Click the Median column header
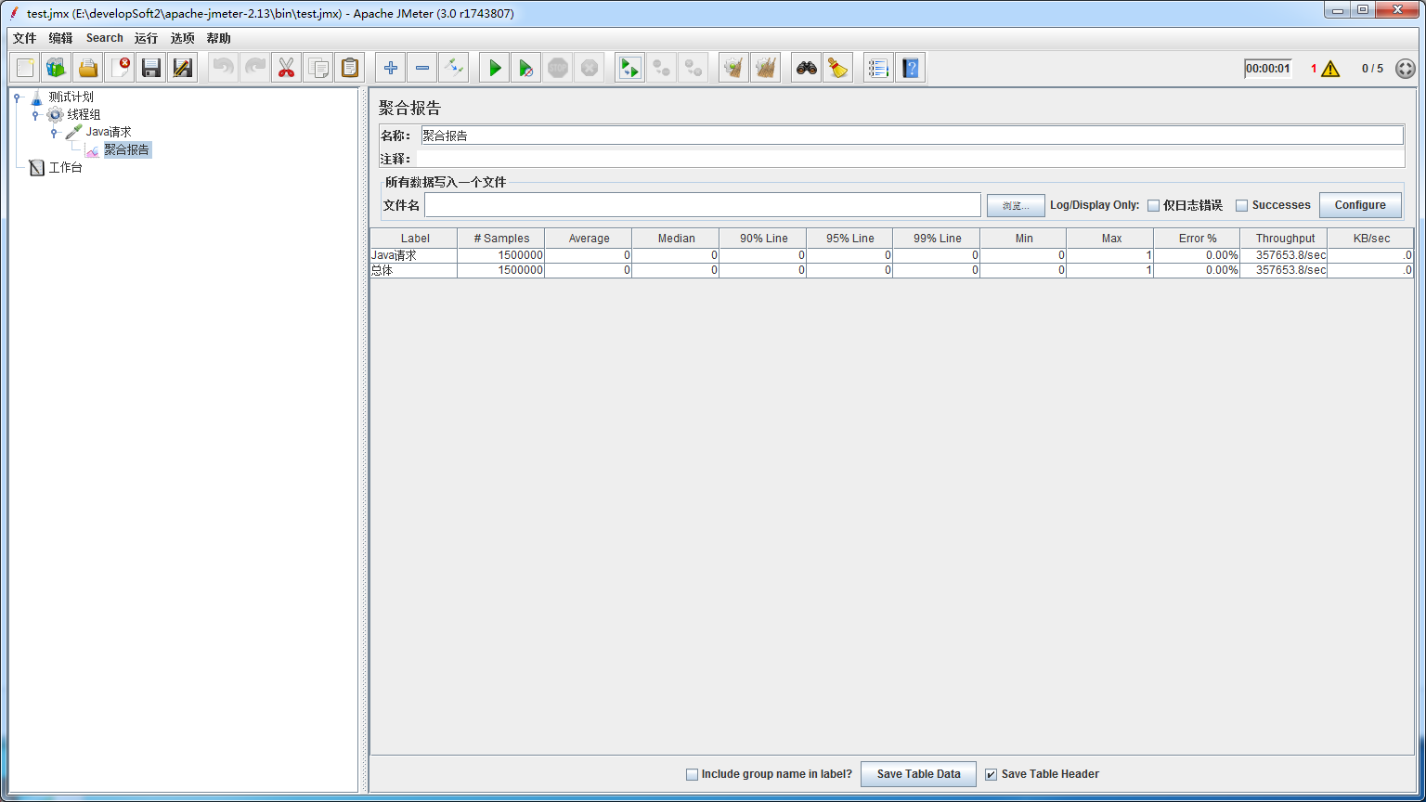 [x=676, y=239]
